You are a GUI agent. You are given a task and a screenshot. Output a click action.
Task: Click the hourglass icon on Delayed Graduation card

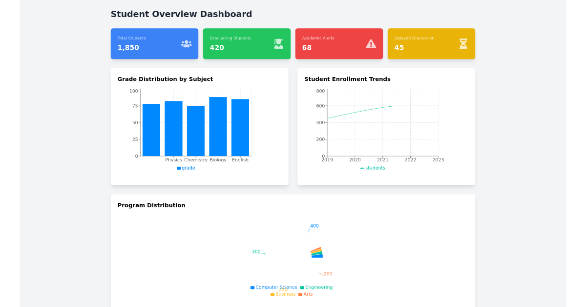[x=462, y=43]
